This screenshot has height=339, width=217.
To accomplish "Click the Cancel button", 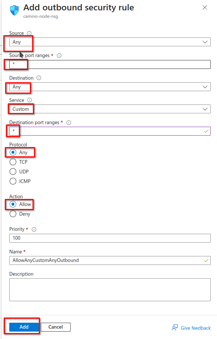I will 56,327.
